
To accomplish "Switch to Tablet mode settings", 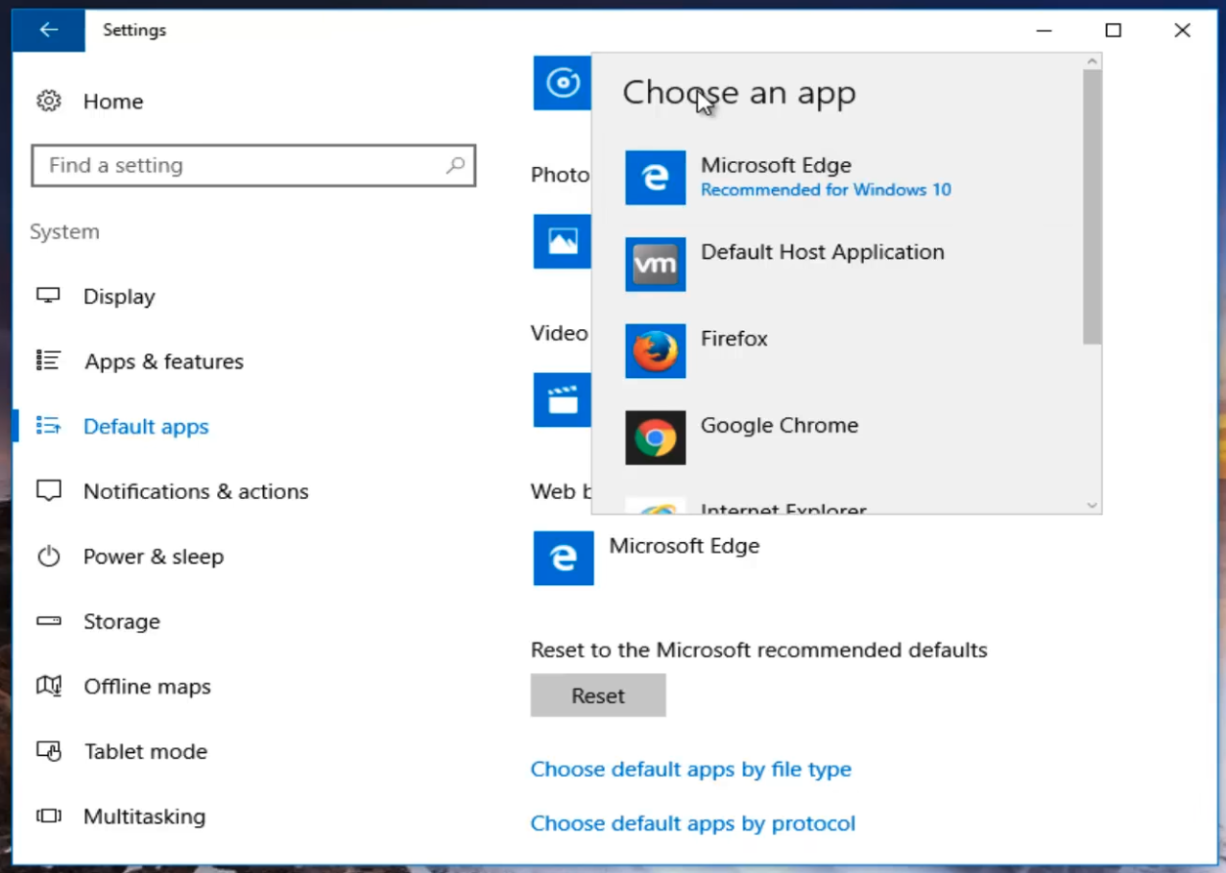I will click(x=145, y=751).
